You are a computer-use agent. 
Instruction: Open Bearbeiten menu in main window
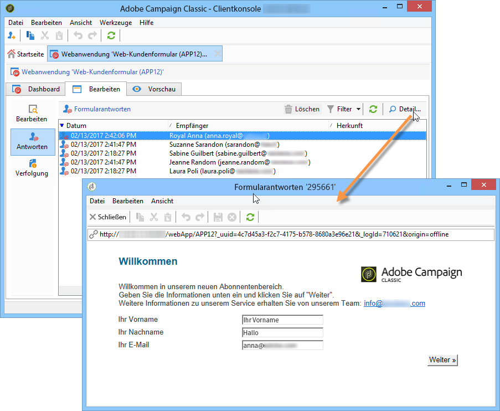[47, 23]
